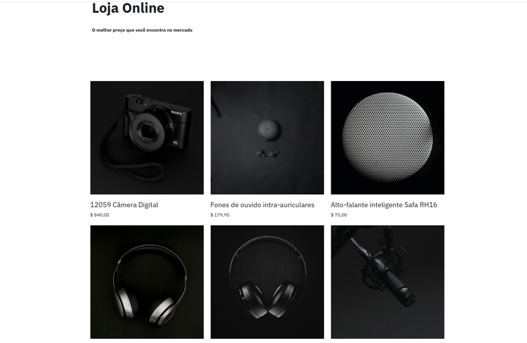Click the 12059 Câmera Digital title link
This screenshot has width=527, height=343.
point(124,204)
